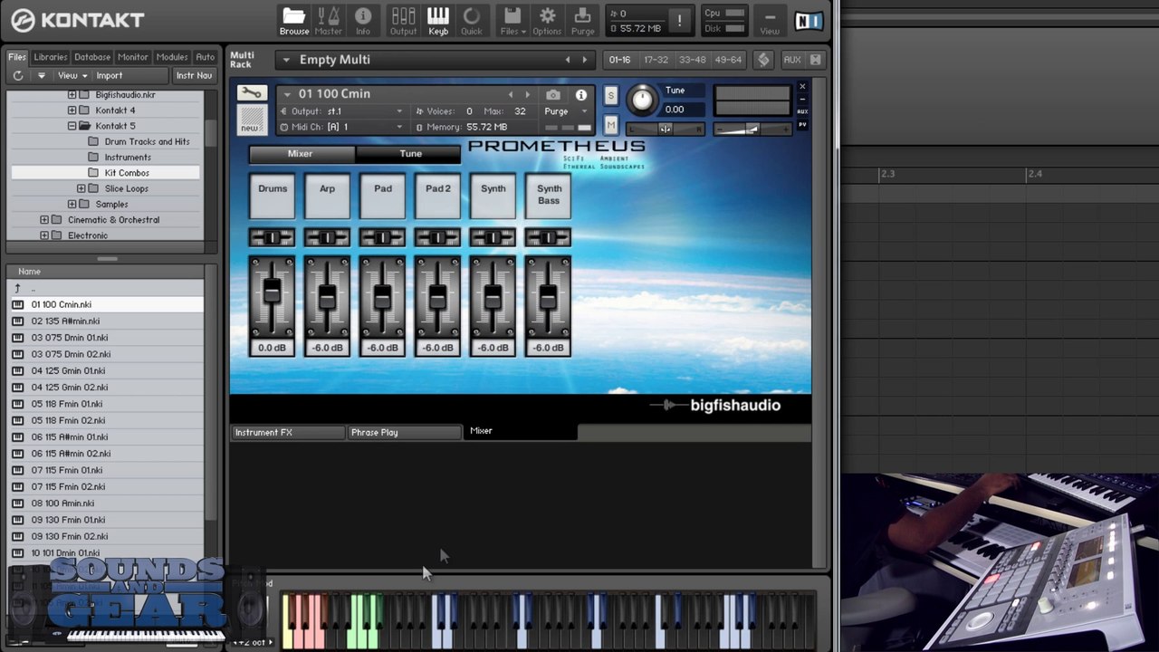
Task: Click the Arp kit button
Action: (x=327, y=195)
